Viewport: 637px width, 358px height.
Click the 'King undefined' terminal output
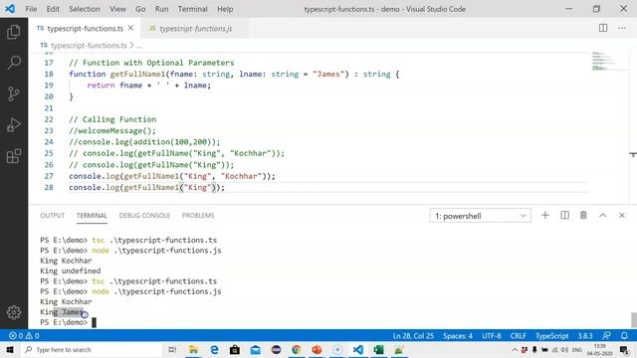click(71, 270)
